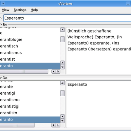Click up arrow beside down arrow, Esperanto list
The width and height of the screenshot is (131, 131).
click(x=62, y=117)
